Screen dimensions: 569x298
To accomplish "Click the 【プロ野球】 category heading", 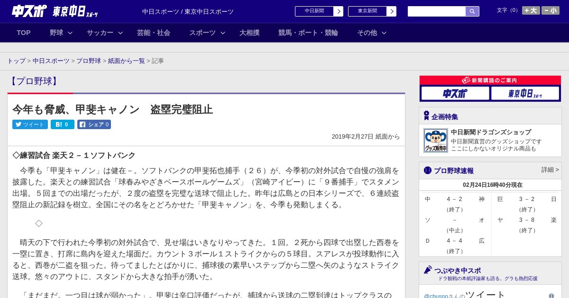I will coord(34,81).
